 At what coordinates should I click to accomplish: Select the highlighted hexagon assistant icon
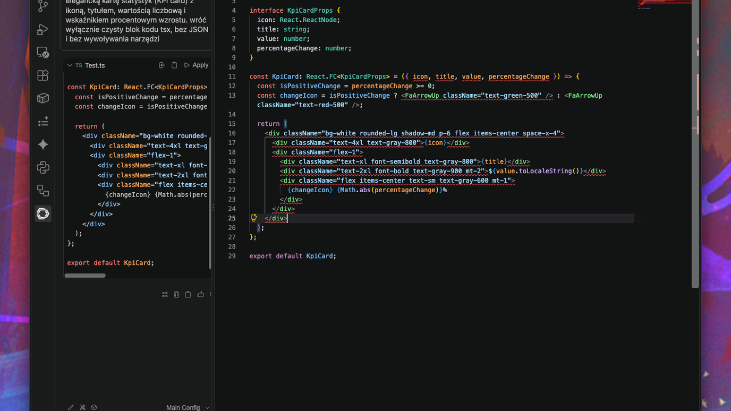tap(43, 213)
